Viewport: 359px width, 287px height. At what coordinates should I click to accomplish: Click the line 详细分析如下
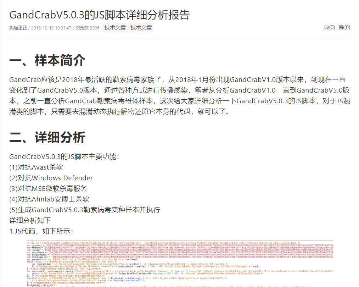pyautogui.click(x=30, y=220)
